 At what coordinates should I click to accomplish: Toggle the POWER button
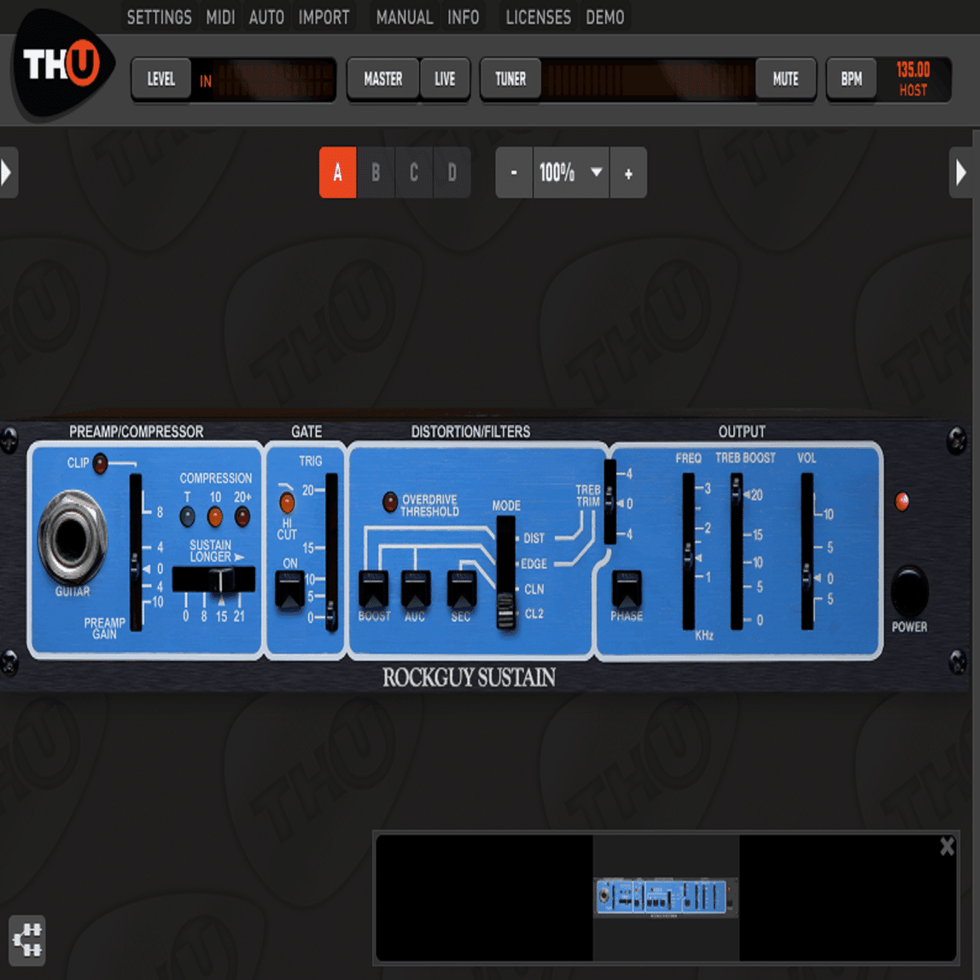click(x=909, y=592)
